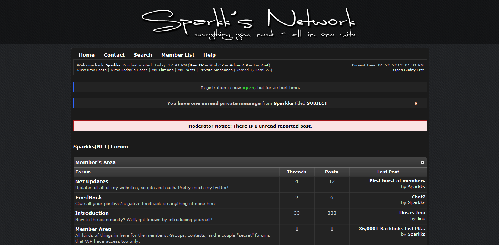This screenshot has height=245, width=499.
Task: Open the Mod CP link
Action: click(216, 65)
